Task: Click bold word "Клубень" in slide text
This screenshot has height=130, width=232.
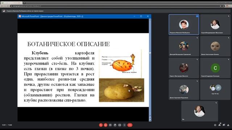Action: [x=40, y=53]
